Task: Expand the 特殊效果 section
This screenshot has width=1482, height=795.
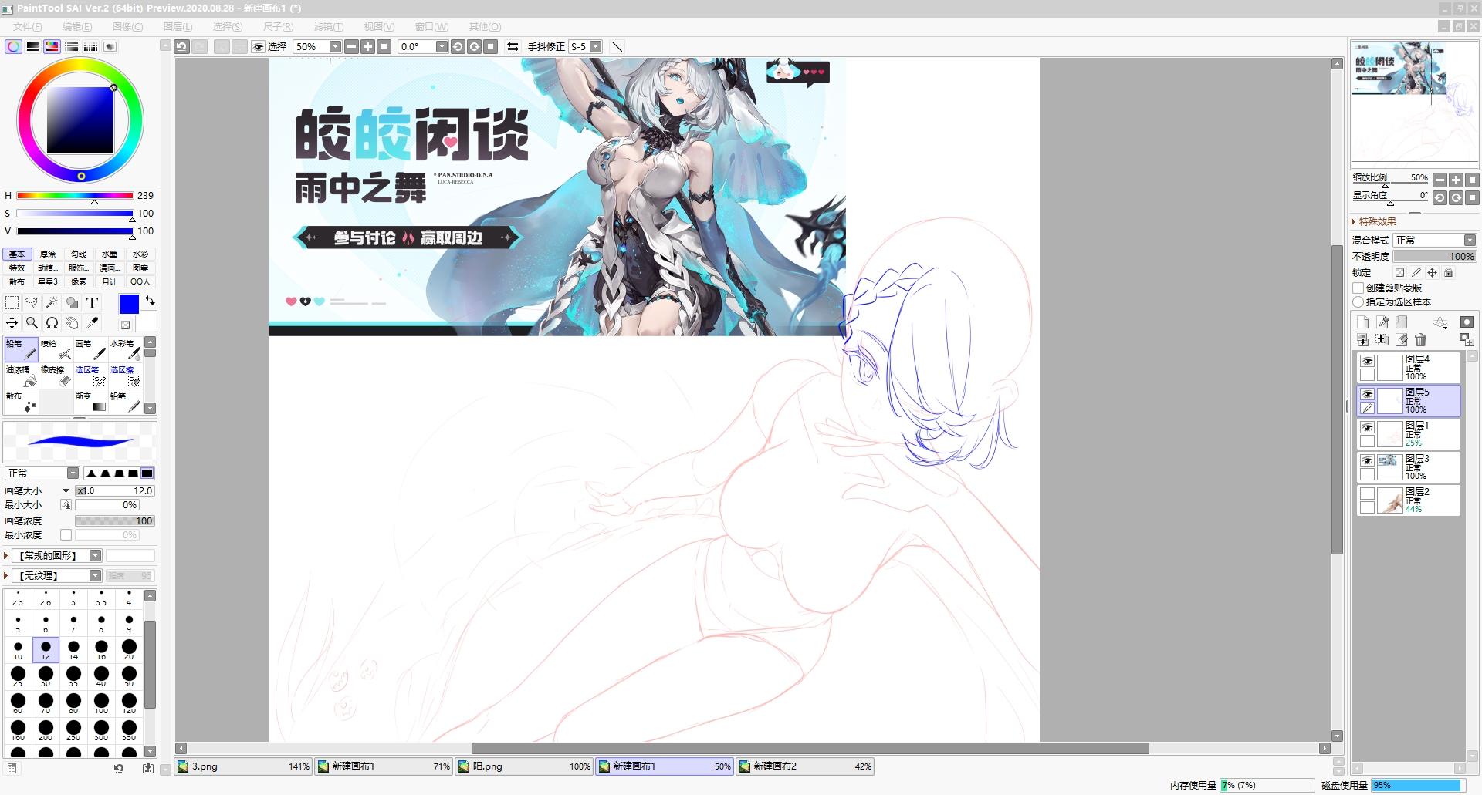Action: click(1354, 221)
